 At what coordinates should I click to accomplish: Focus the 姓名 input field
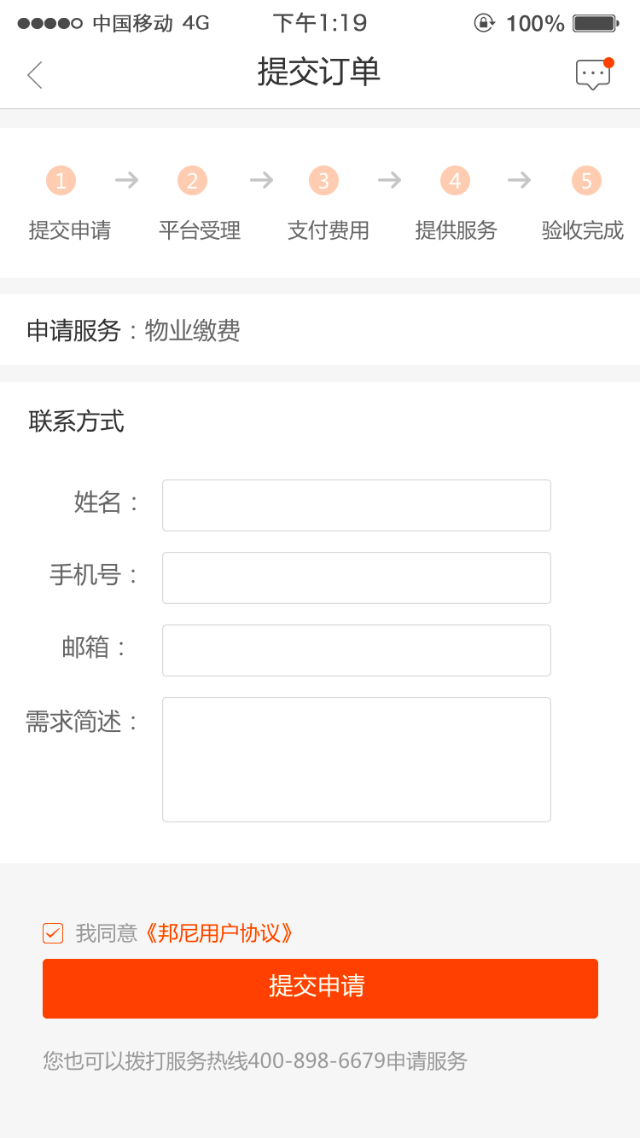click(x=357, y=505)
